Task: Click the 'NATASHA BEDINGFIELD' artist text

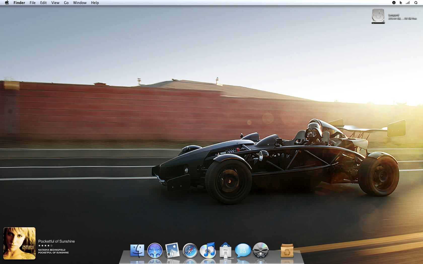Action: point(52,250)
